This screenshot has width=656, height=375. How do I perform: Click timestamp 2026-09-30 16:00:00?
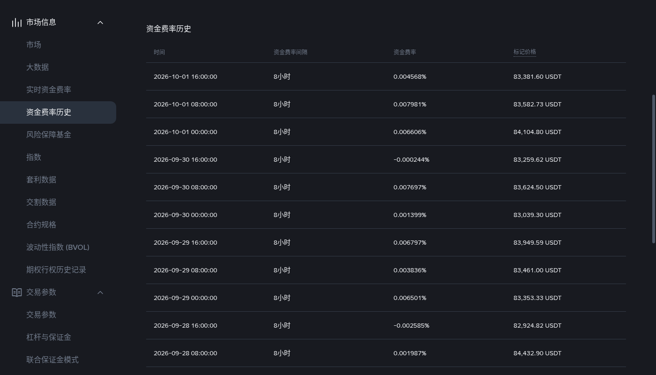(186, 160)
